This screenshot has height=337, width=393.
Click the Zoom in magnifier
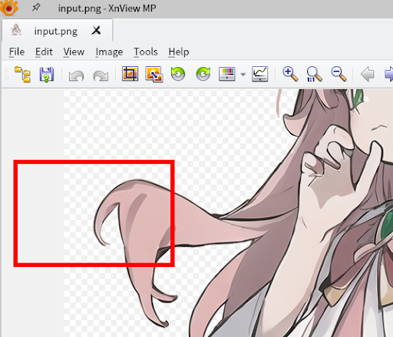tap(290, 74)
